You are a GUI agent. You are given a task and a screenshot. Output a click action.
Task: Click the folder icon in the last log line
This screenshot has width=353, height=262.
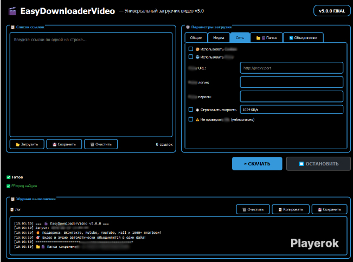click(38, 247)
